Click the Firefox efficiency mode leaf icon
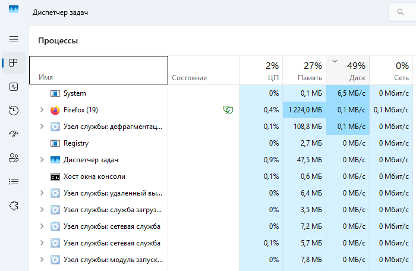Viewport: 416px width, 271px height. (x=228, y=109)
